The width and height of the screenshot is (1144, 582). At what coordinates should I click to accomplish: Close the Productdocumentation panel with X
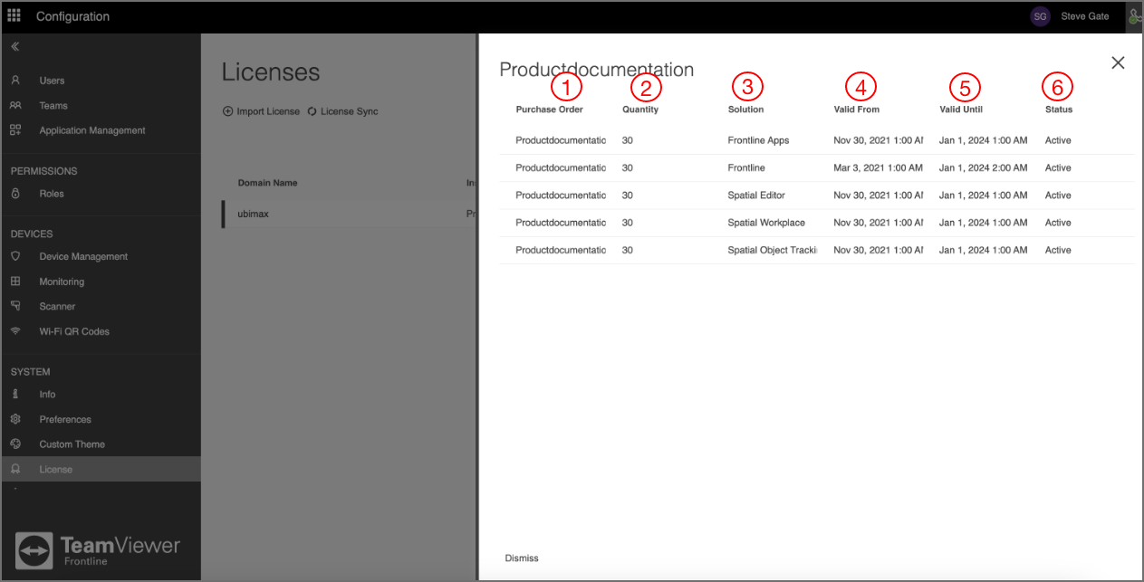pos(1118,62)
